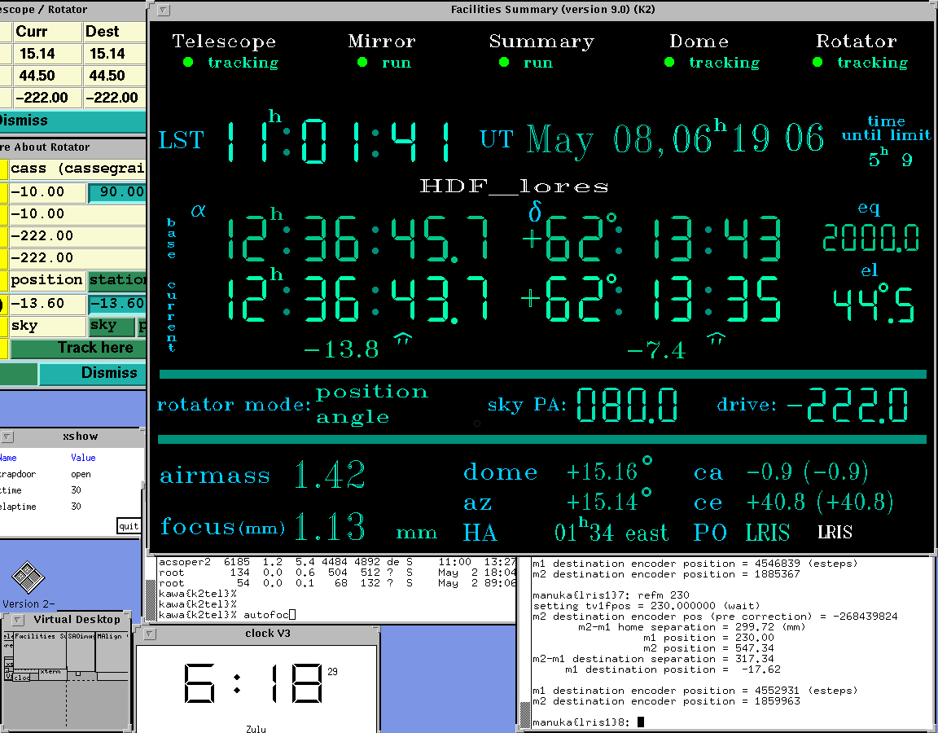Select the stationary rotator mode option
The image size is (938, 733).
click(117, 280)
